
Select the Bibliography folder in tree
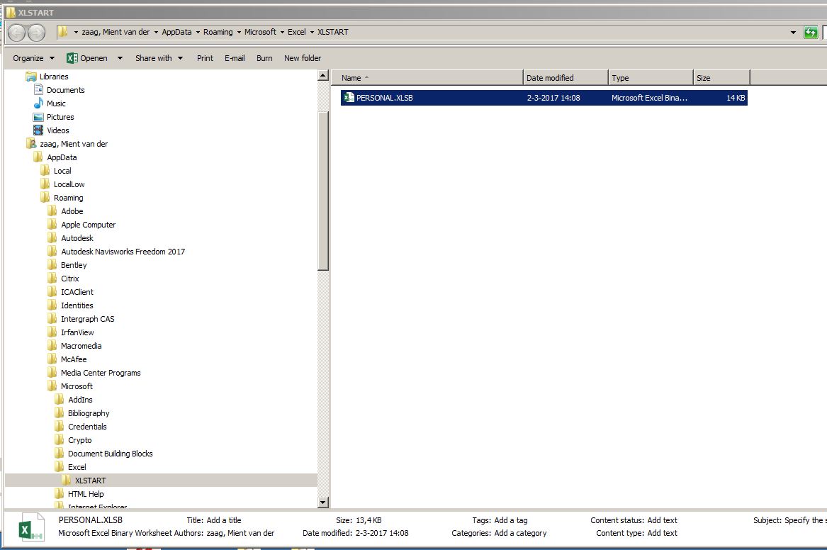pyautogui.click(x=89, y=413)
